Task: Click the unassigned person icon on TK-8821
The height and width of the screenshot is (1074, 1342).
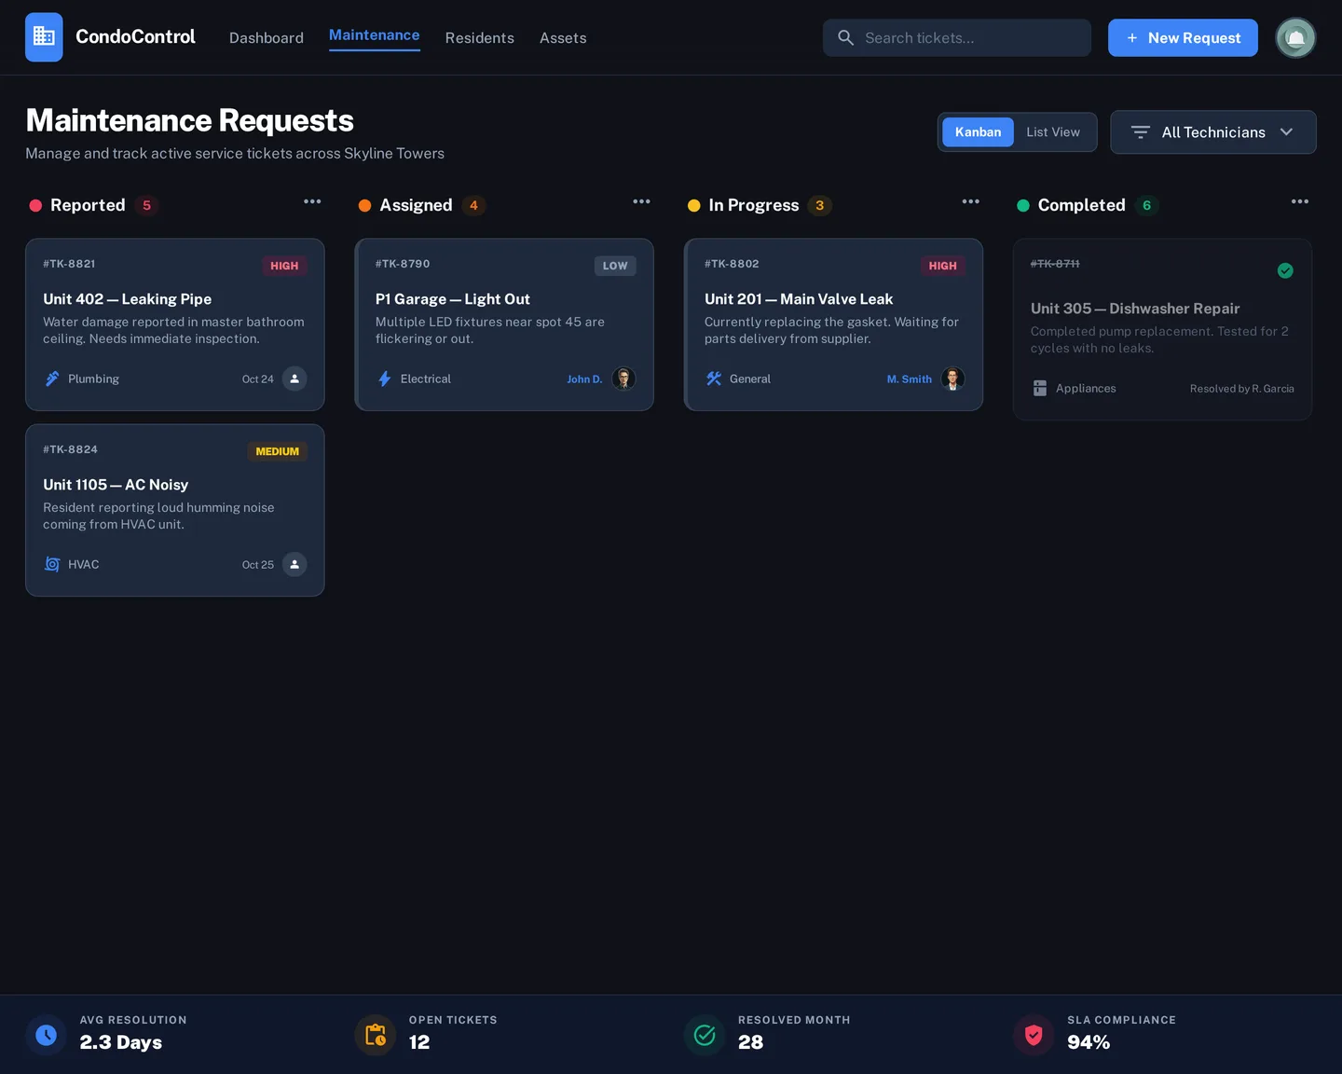Action: coord(294,379)
